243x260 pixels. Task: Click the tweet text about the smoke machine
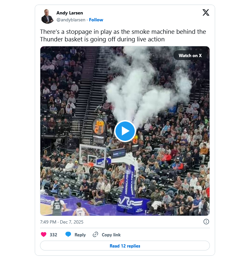pyautogui.click(x=123, y=35)
